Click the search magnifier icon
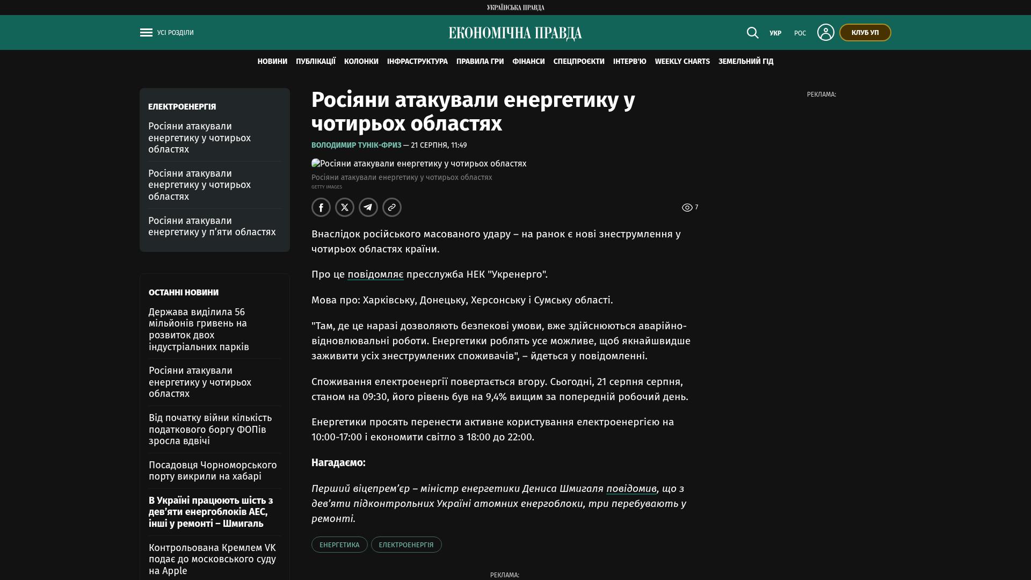Image resolution: width=1031 pixels, height=580 pixels. pos(752,33)
